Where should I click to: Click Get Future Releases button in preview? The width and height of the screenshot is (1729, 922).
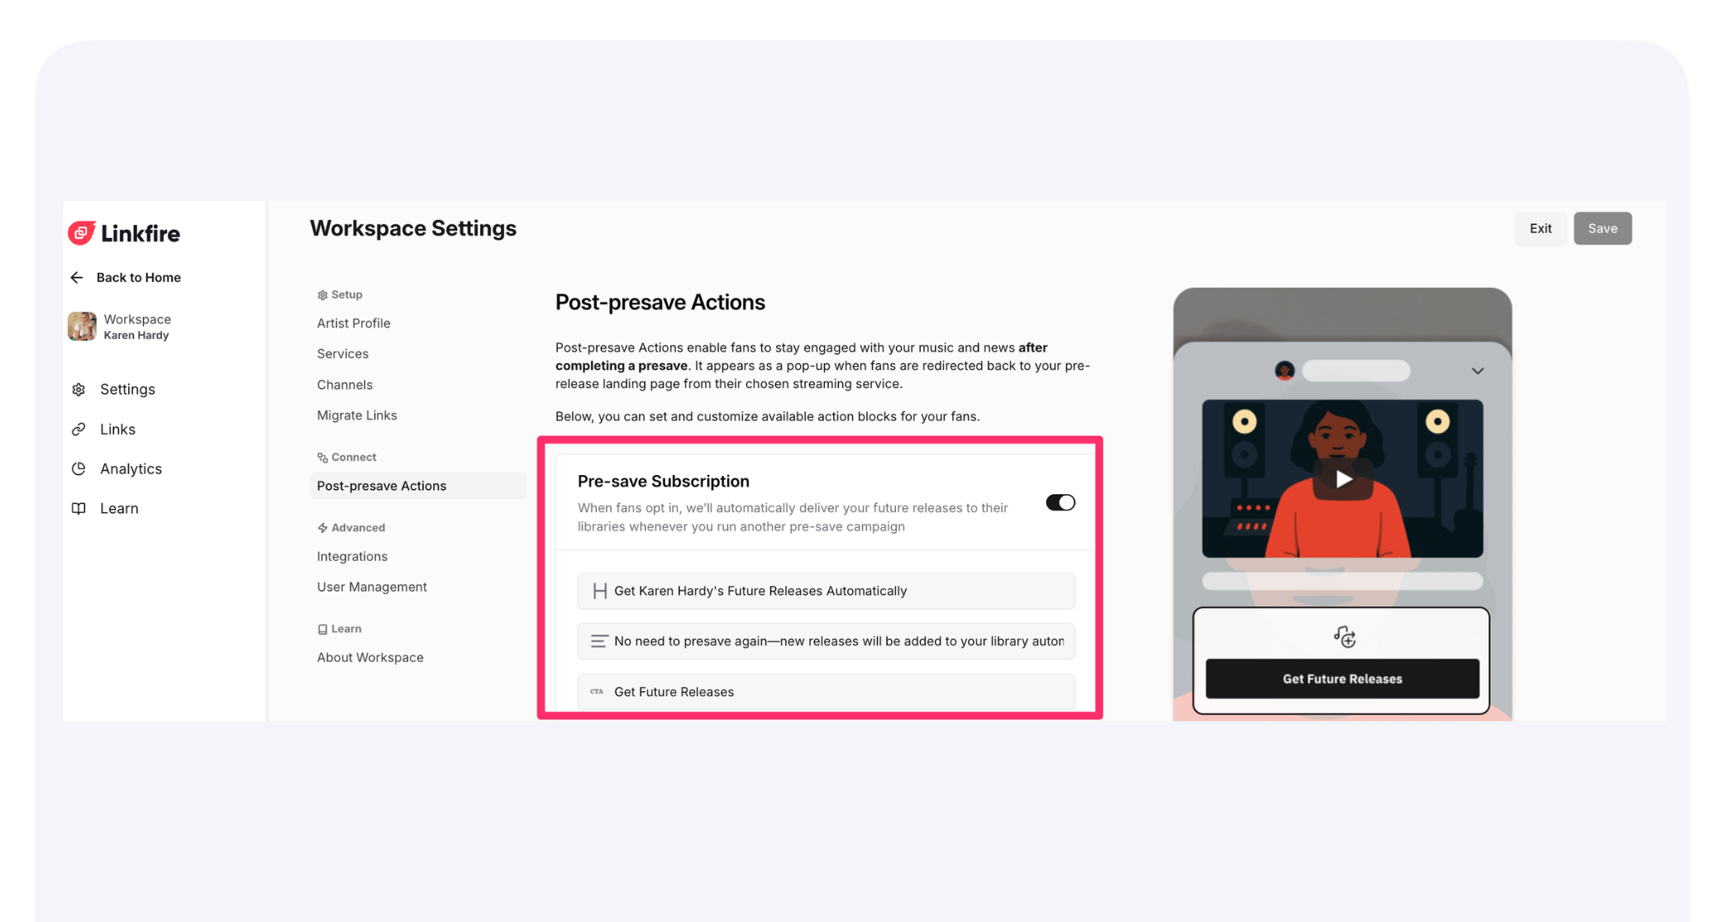coord(1342,679)
